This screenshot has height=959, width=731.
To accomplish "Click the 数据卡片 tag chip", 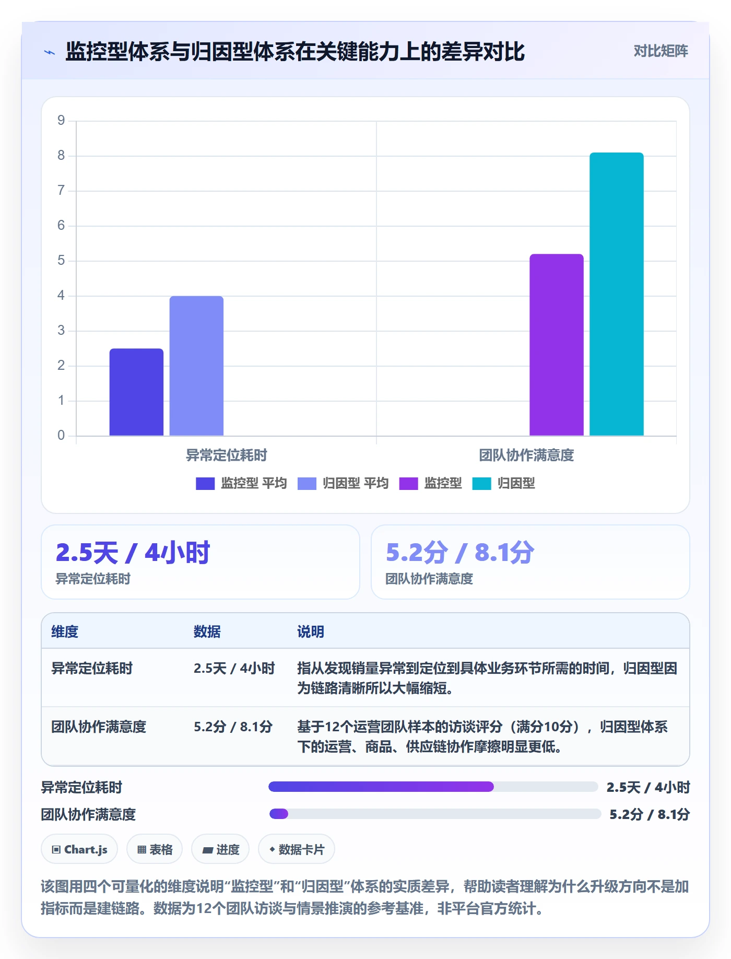I will (x=297, y=849).
